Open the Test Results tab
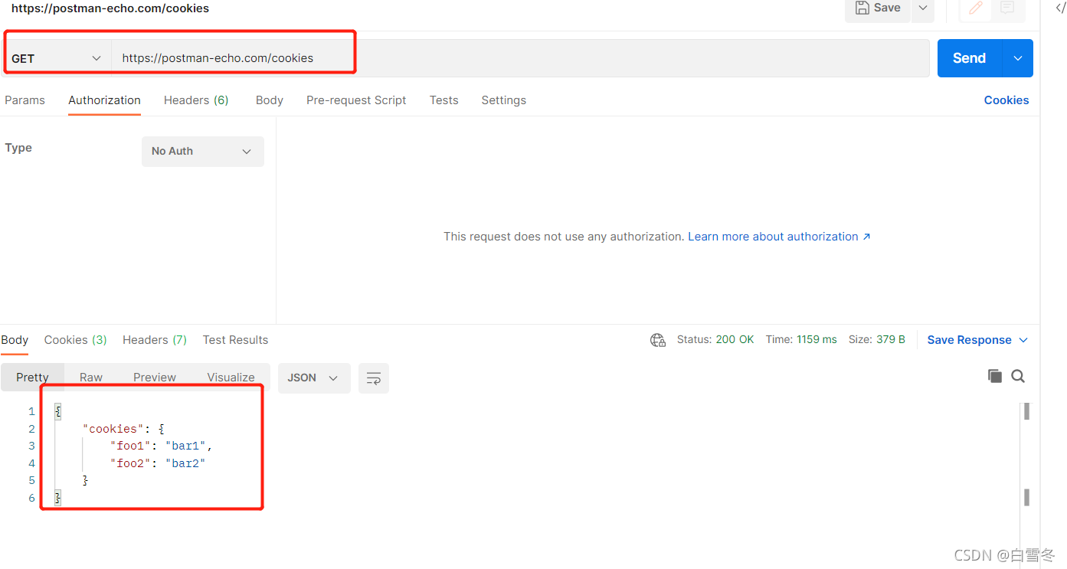The height and width of the screenshot is (569, 1067). [x=235, y=340]
